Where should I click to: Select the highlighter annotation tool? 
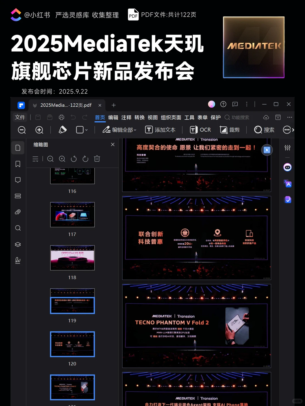tap(63, 130)
